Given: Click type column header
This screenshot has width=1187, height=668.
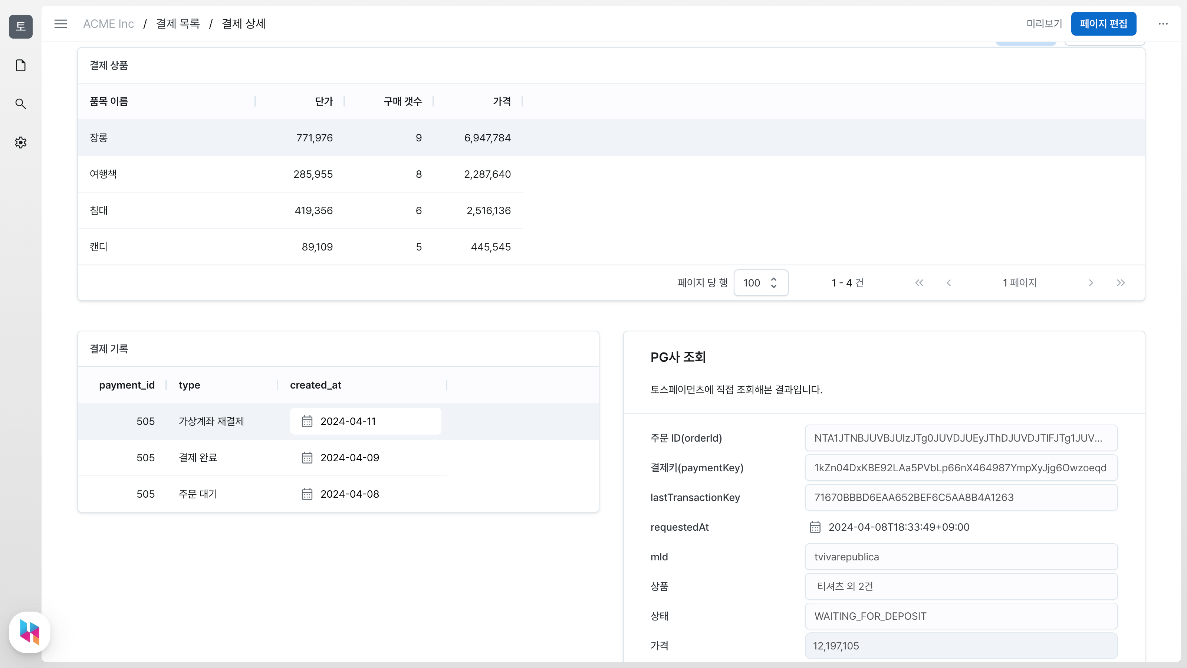Looking at the screenshot, I should [190, 385].
